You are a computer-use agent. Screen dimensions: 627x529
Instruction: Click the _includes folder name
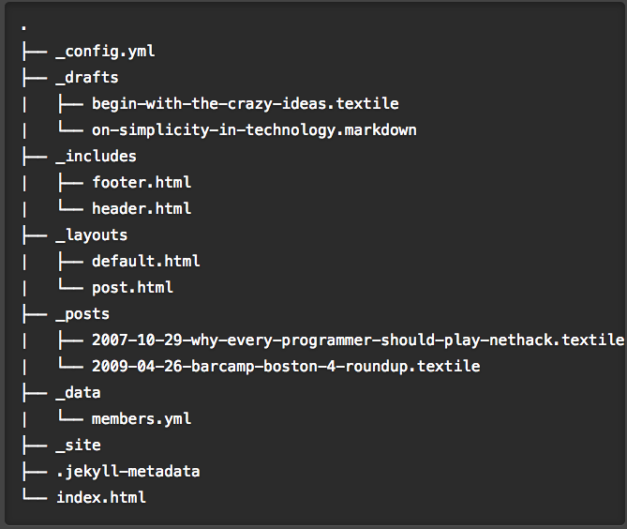[96, 156]
